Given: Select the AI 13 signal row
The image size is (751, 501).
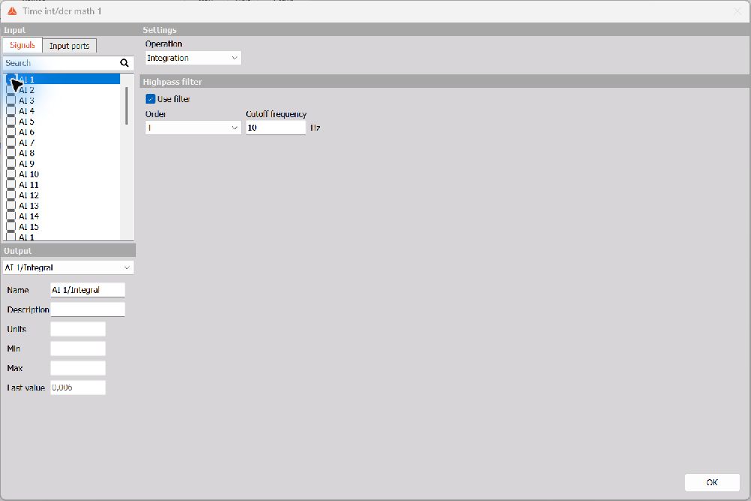Looking at the screenshot, I should [x=62, y=206].
